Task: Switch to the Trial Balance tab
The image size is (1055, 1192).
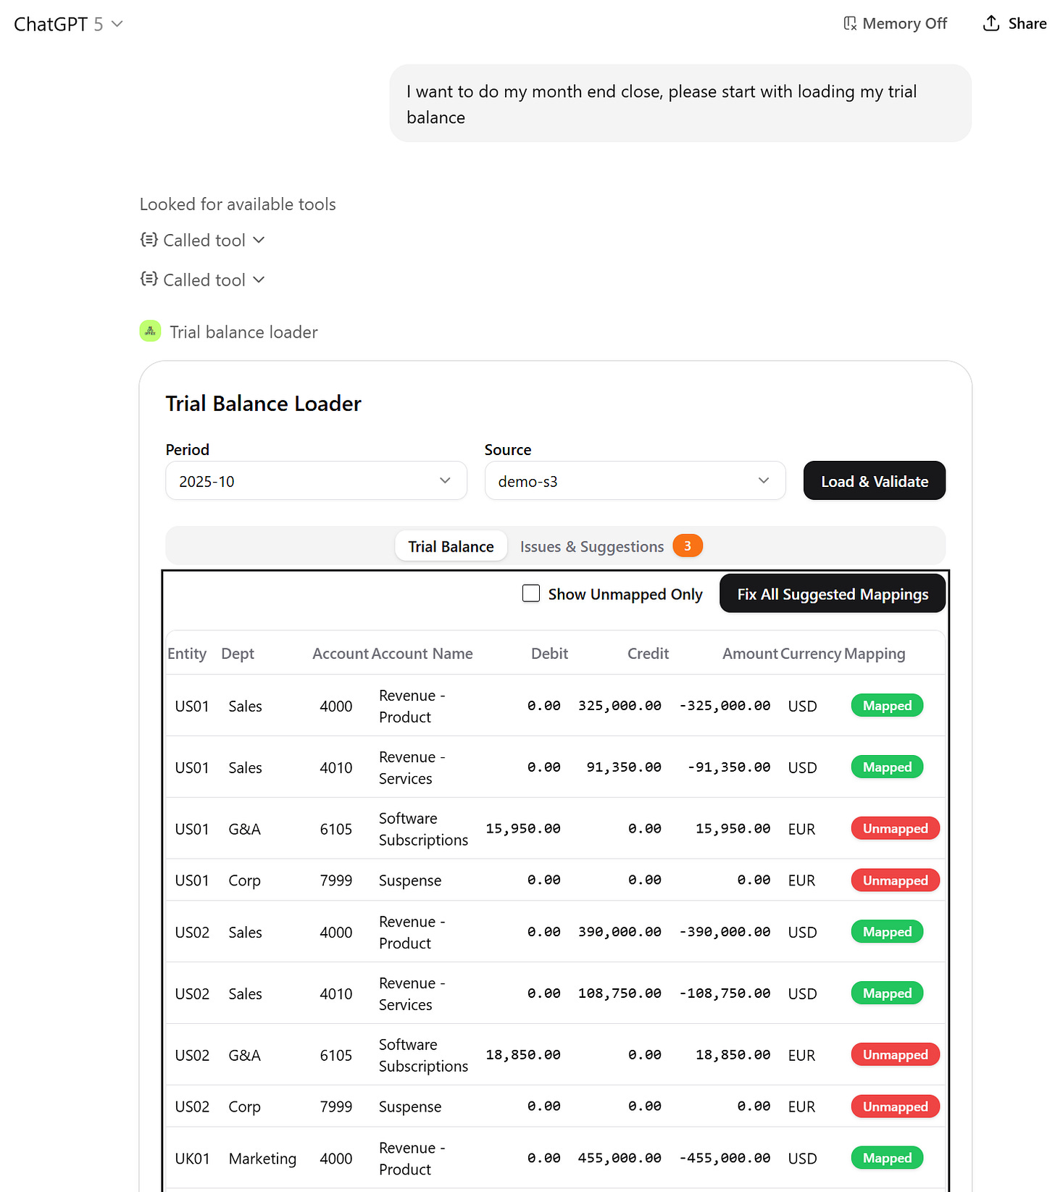Action: click(x=451, y=546)
